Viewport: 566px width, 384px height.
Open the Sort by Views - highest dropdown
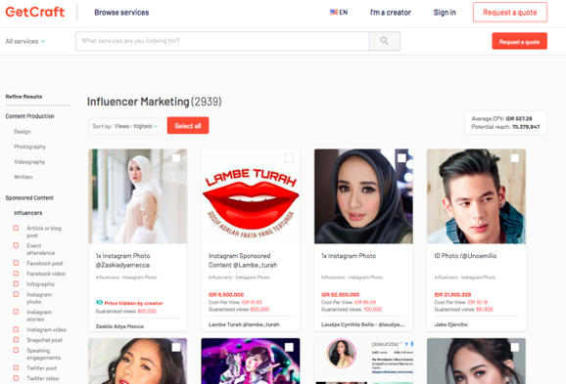(125, 126)
